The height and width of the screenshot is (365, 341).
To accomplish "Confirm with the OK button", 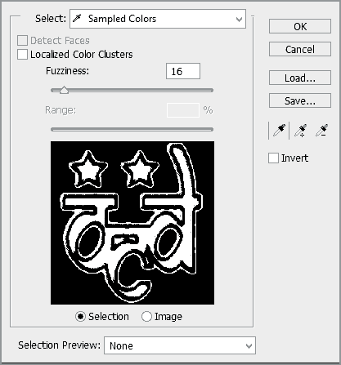I will coord(300,26).
